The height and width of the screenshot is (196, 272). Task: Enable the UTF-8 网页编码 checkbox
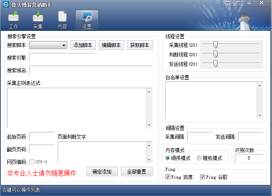coord(32,162)
